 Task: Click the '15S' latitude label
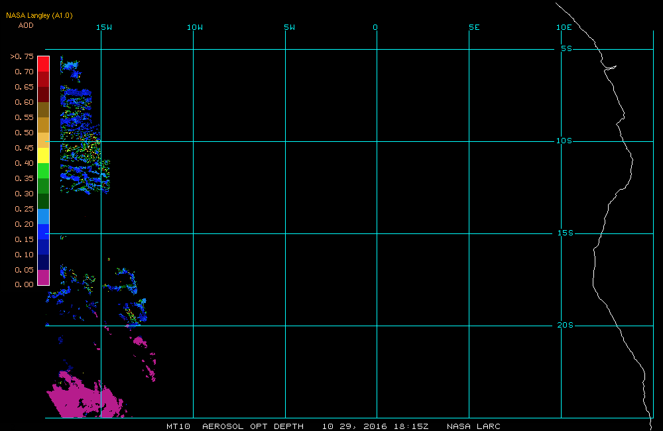click(x=566, y=233)
